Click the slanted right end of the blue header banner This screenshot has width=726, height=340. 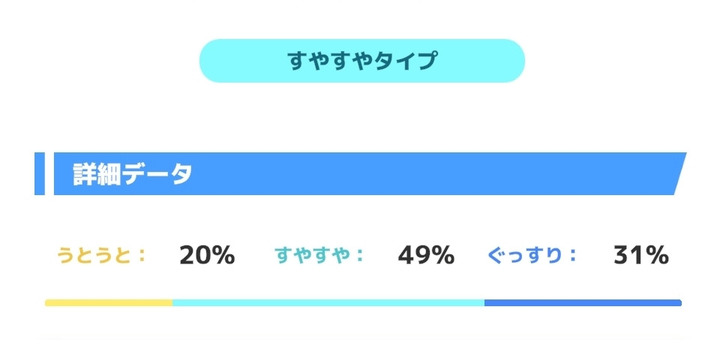pos(678,174)
